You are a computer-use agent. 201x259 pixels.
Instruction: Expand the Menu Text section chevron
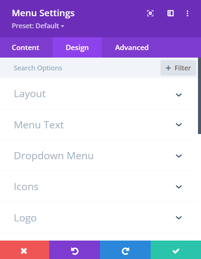click(x=178, y=125)
